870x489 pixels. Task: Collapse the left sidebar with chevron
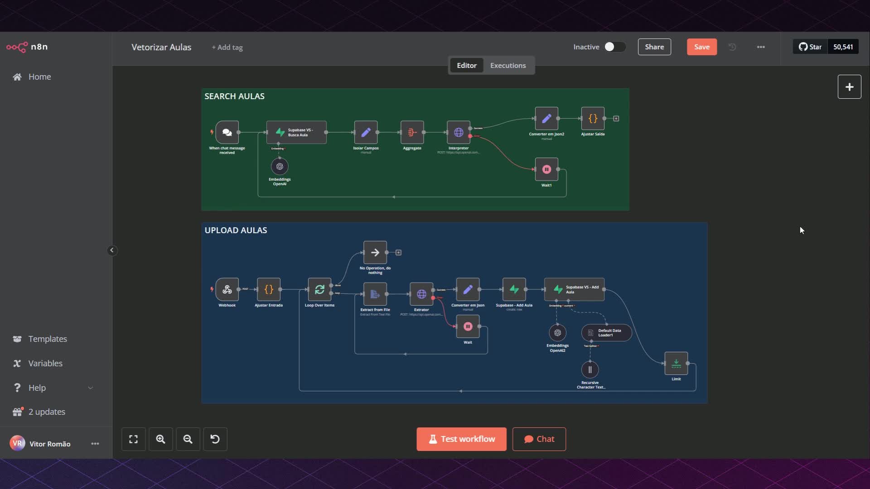112,250
